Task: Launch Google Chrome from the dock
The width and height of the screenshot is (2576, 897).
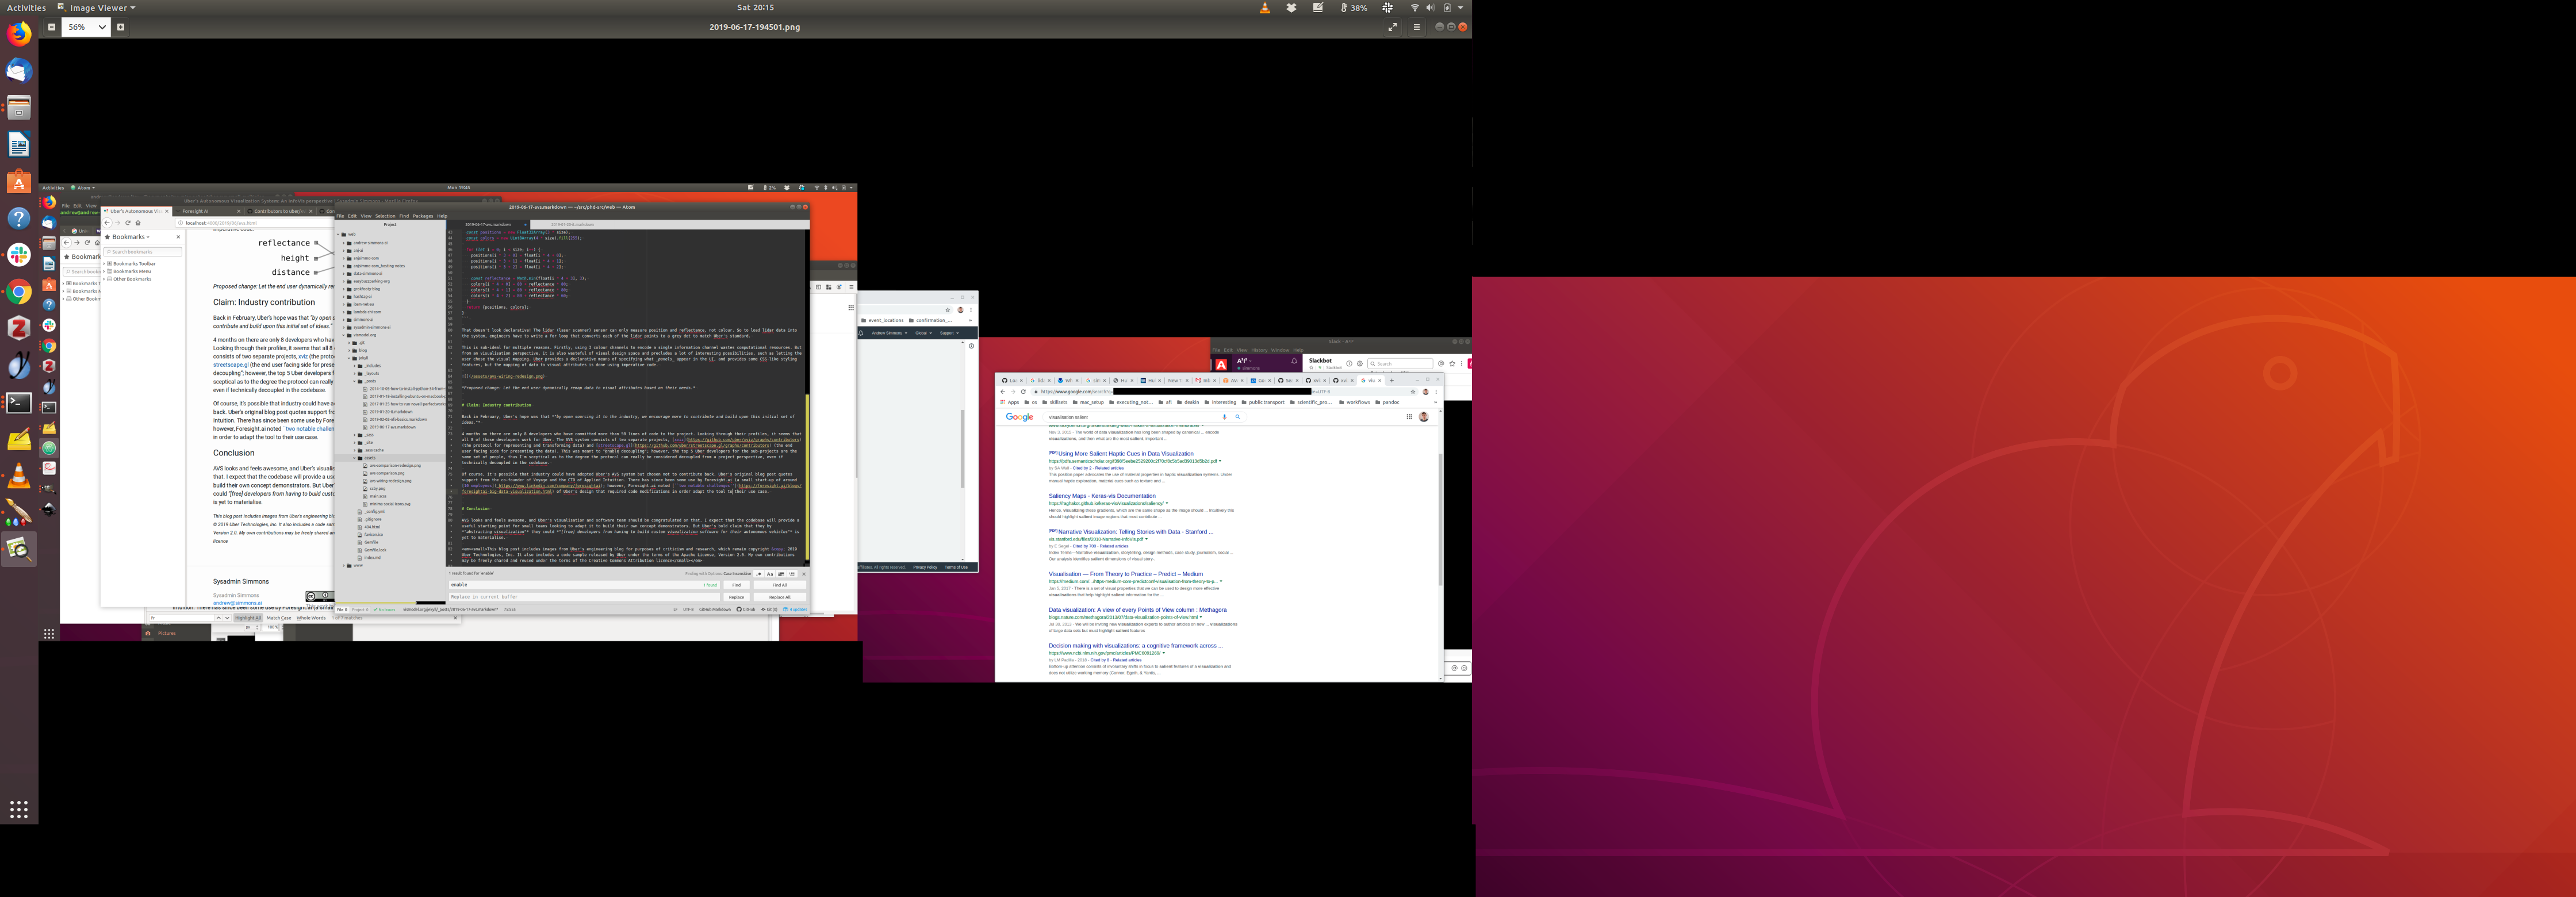Action: click(x=19, y=292)
